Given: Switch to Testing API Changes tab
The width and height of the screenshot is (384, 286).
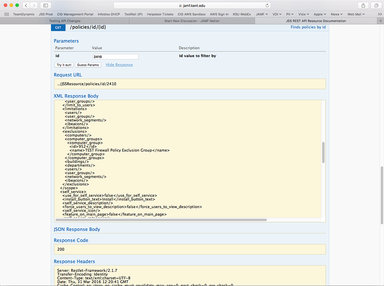Looking at the screenshot, I should tap(65, 21).
